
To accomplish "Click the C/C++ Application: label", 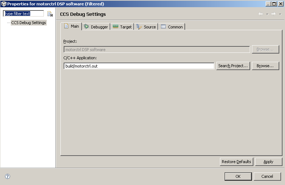I will pos(80,58).
